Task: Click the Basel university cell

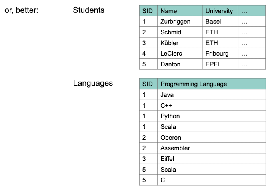Action: 213,22
